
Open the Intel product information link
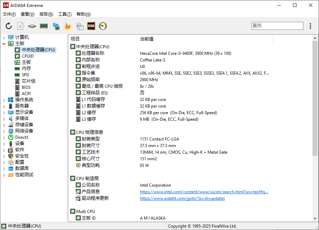(204, 192)
